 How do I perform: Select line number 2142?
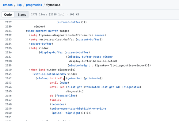pyautogui.click(x=9, y=78)
